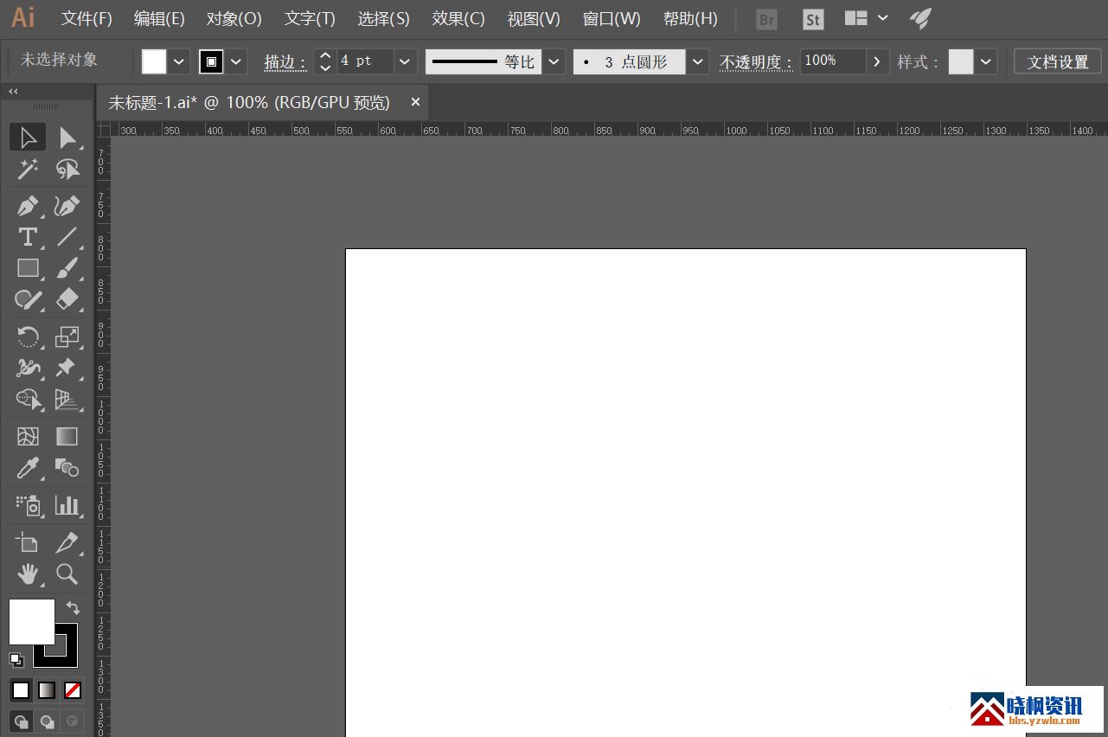
Task: Open the 效果(C) menu
Action: click(x=458, y=18)
